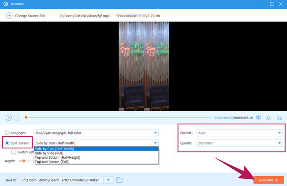Screen dimensions: 287x186
Task: Open the Format Auto dropdown
Action: [x=239, y=133]
